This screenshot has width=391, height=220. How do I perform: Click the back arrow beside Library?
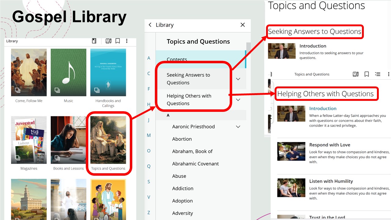150,25
